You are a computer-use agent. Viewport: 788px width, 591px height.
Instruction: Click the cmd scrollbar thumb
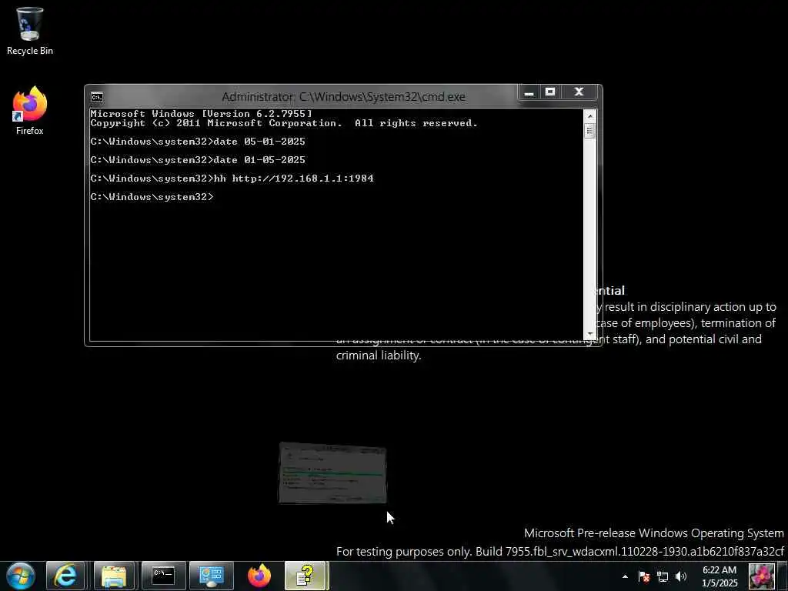[x=590, y=132]
